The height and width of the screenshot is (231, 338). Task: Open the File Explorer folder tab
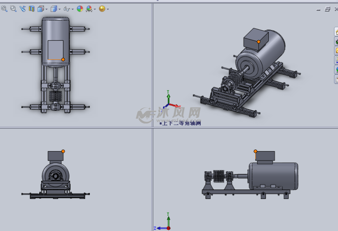[336, 51]
